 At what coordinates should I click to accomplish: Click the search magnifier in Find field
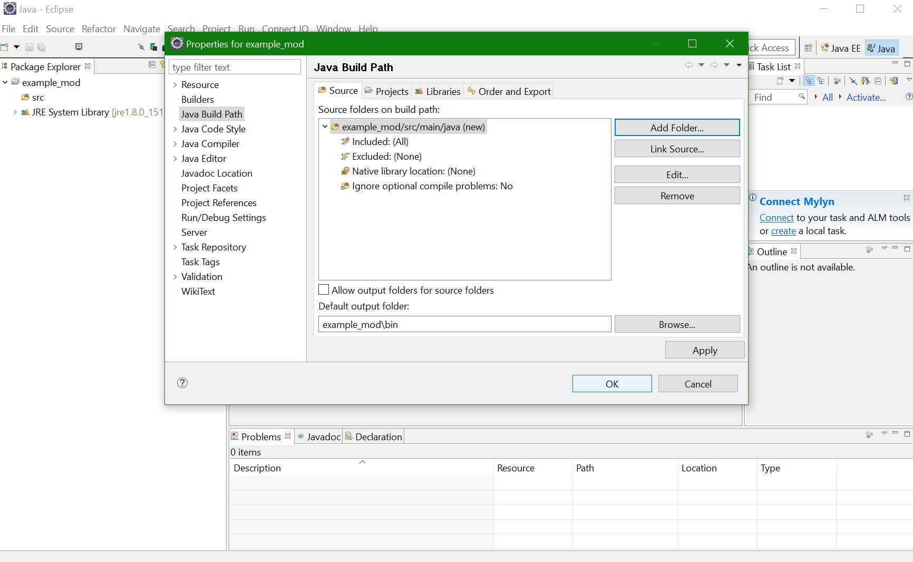[x=801, y=96]
